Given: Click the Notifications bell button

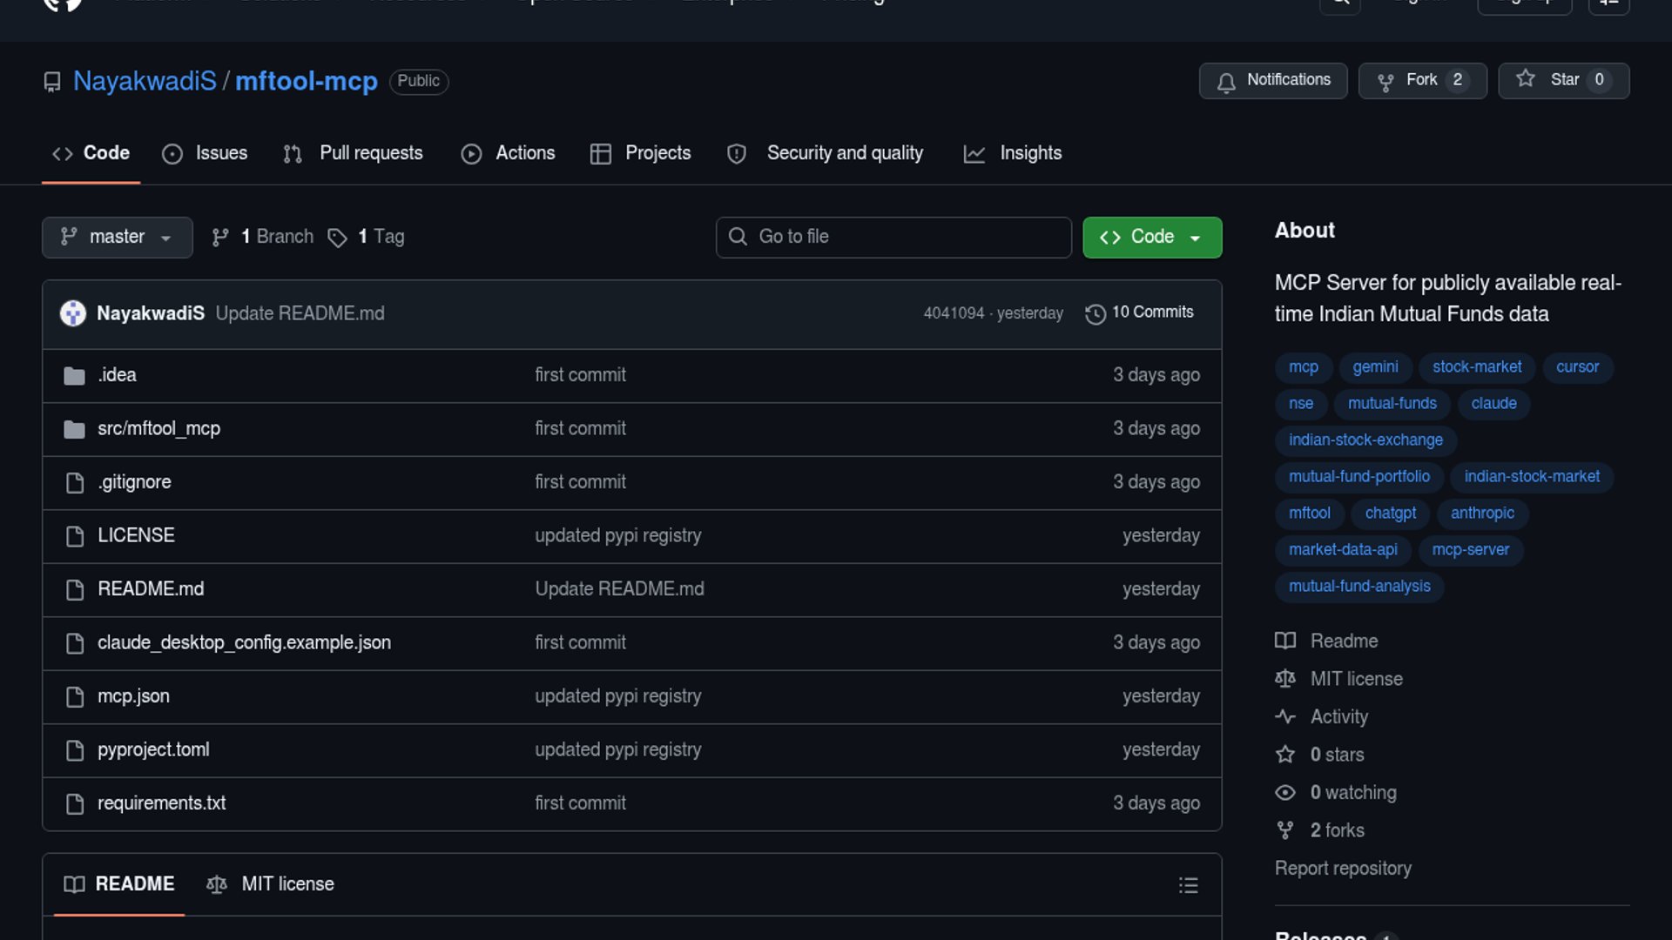Looking at the screenshot, I should click(1272, 80).
